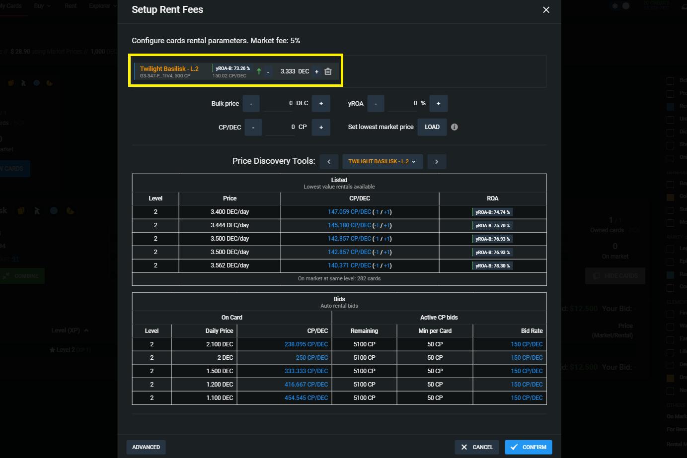
Task: Increase the Twilight Basilisk 3.333 DEC price
Action: click(x=317, y=72)
